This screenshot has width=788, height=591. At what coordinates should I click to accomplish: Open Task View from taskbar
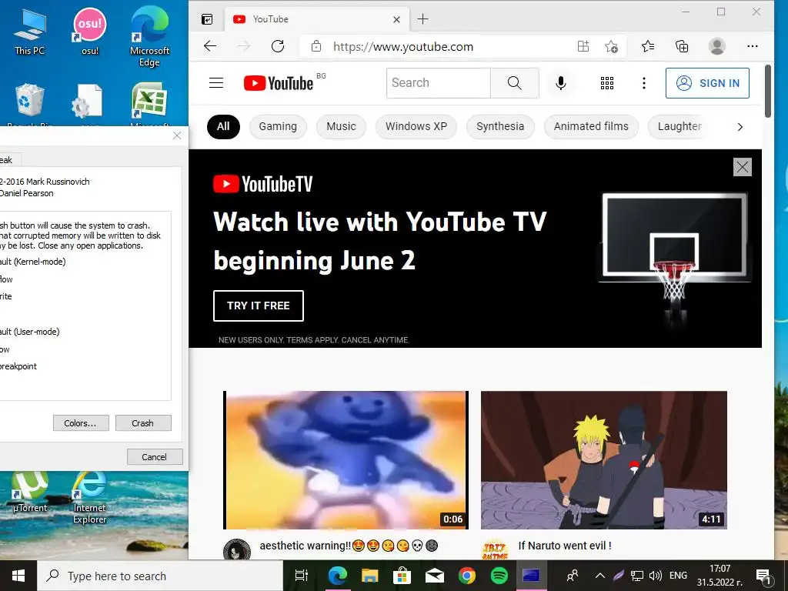[x=301, y=576]
